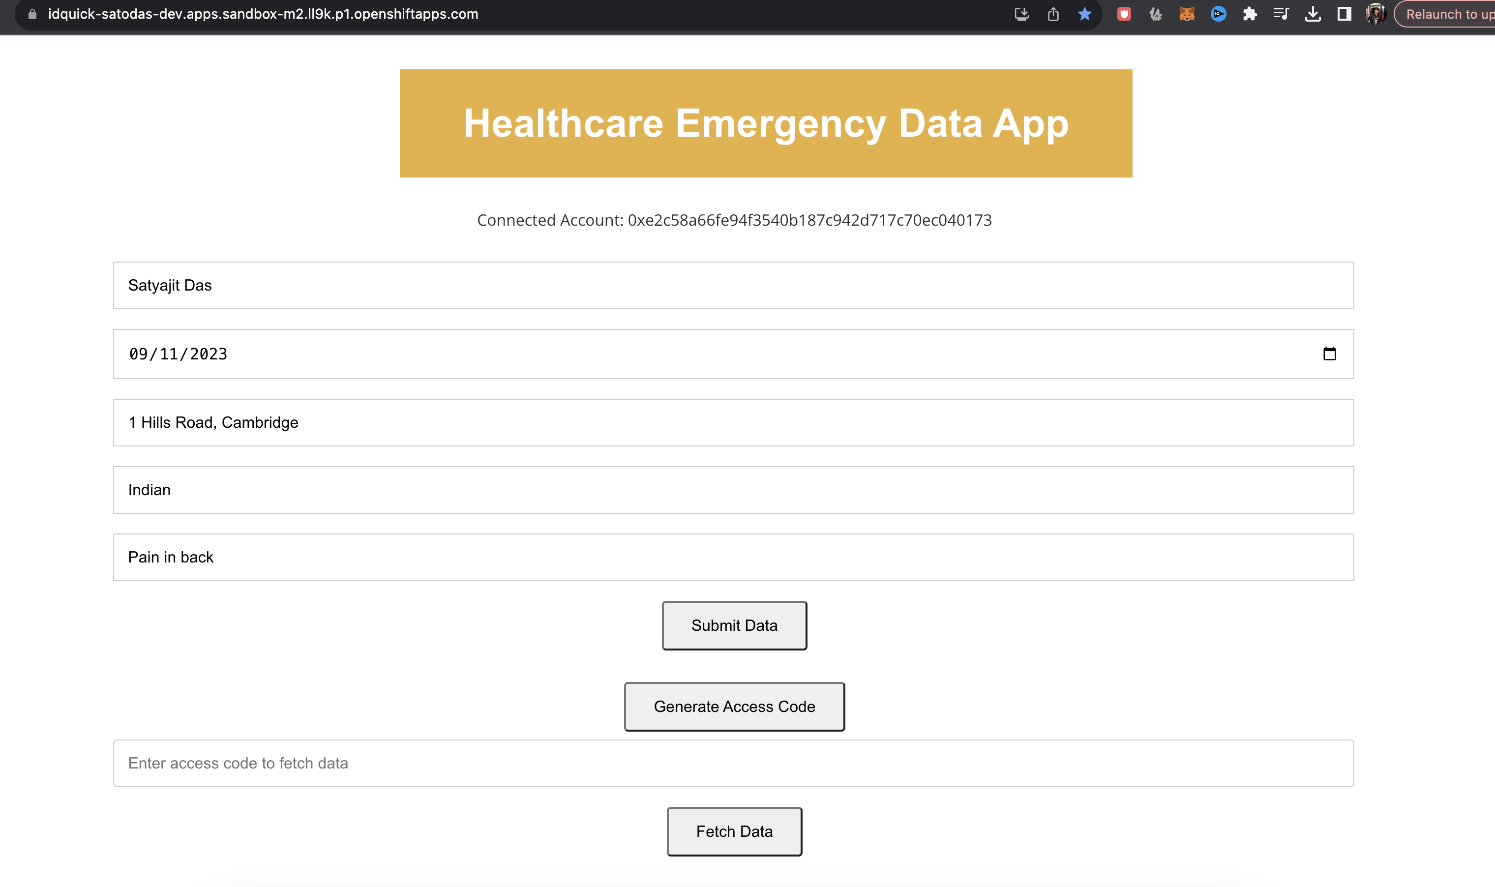Click the share page icon

tap(1053, 14)
